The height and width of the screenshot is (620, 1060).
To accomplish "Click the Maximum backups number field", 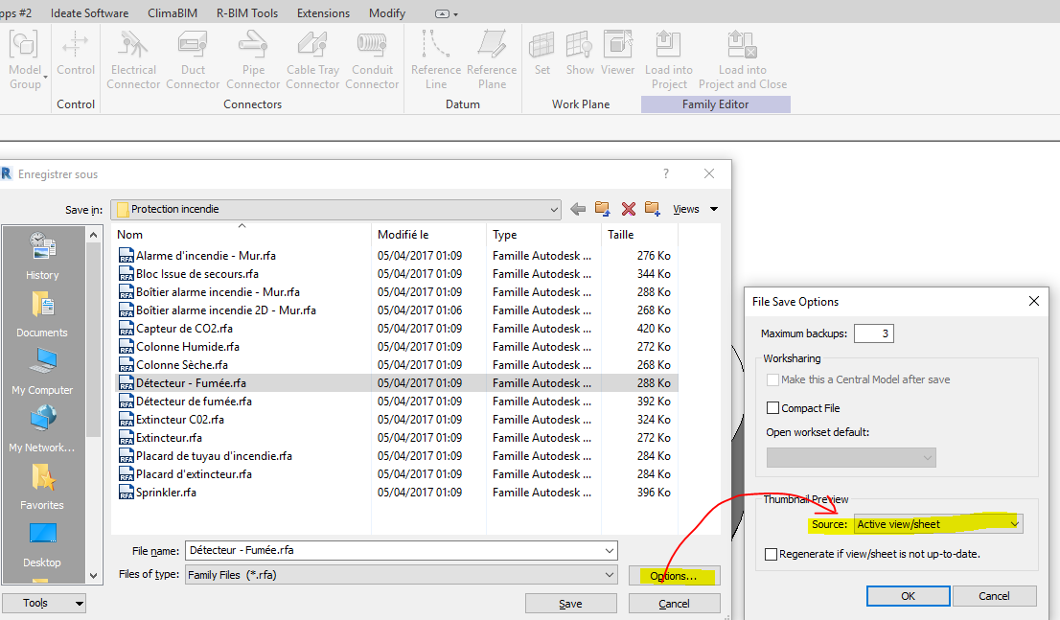I will (x=873, y=333).
